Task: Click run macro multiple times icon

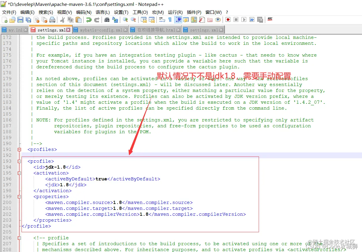Action: coord(252,20)
